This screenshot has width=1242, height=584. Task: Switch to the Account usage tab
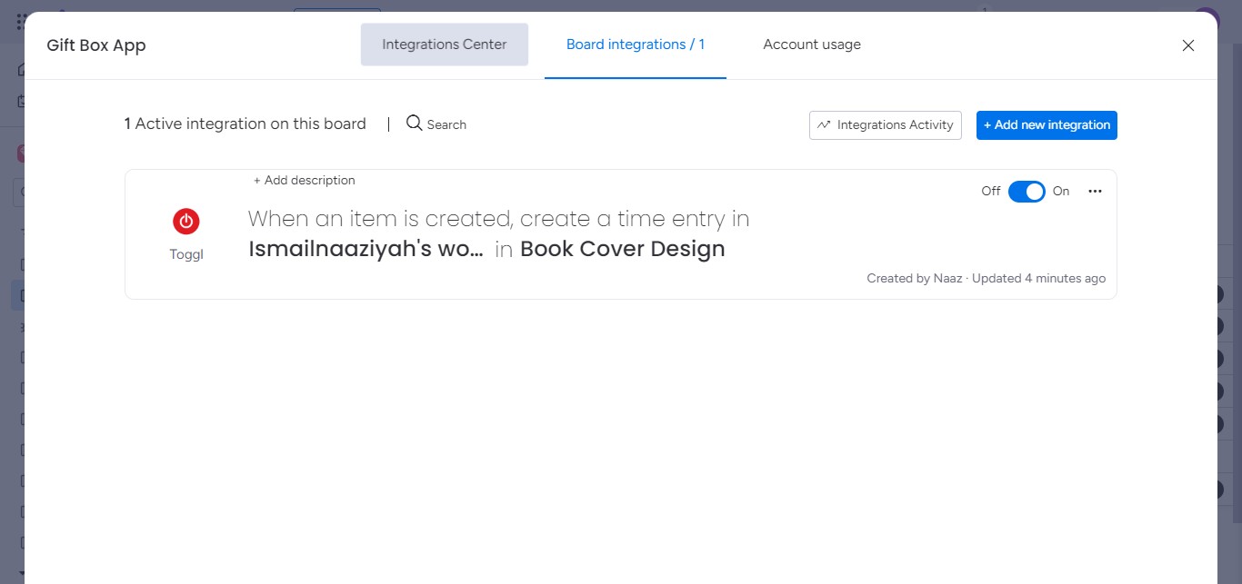point(812,45)
